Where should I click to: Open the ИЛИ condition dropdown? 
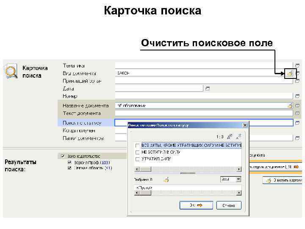coord(238,179)
